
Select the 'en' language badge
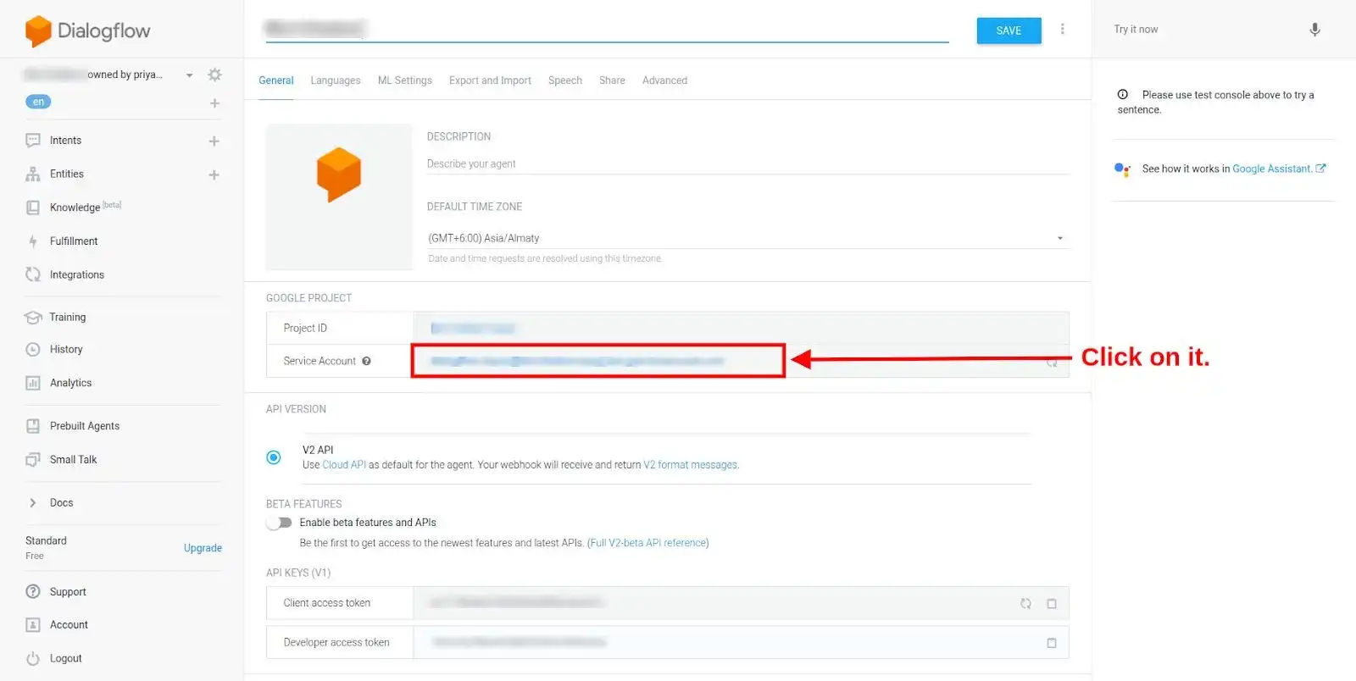click(38, 102)
